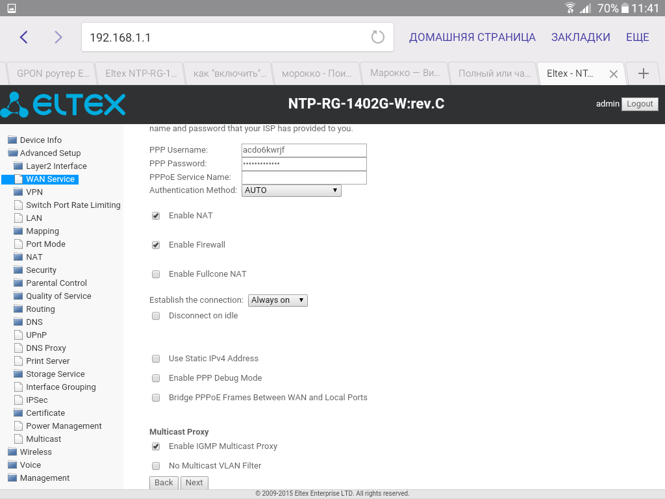Click the PPP Password field
The height and width of the screenshot is (499, 665).
[x=304, y=164]
